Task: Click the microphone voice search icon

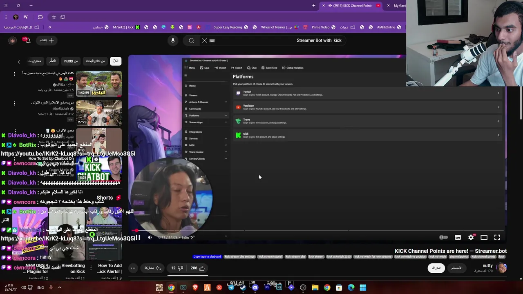Action: [173, 40]
